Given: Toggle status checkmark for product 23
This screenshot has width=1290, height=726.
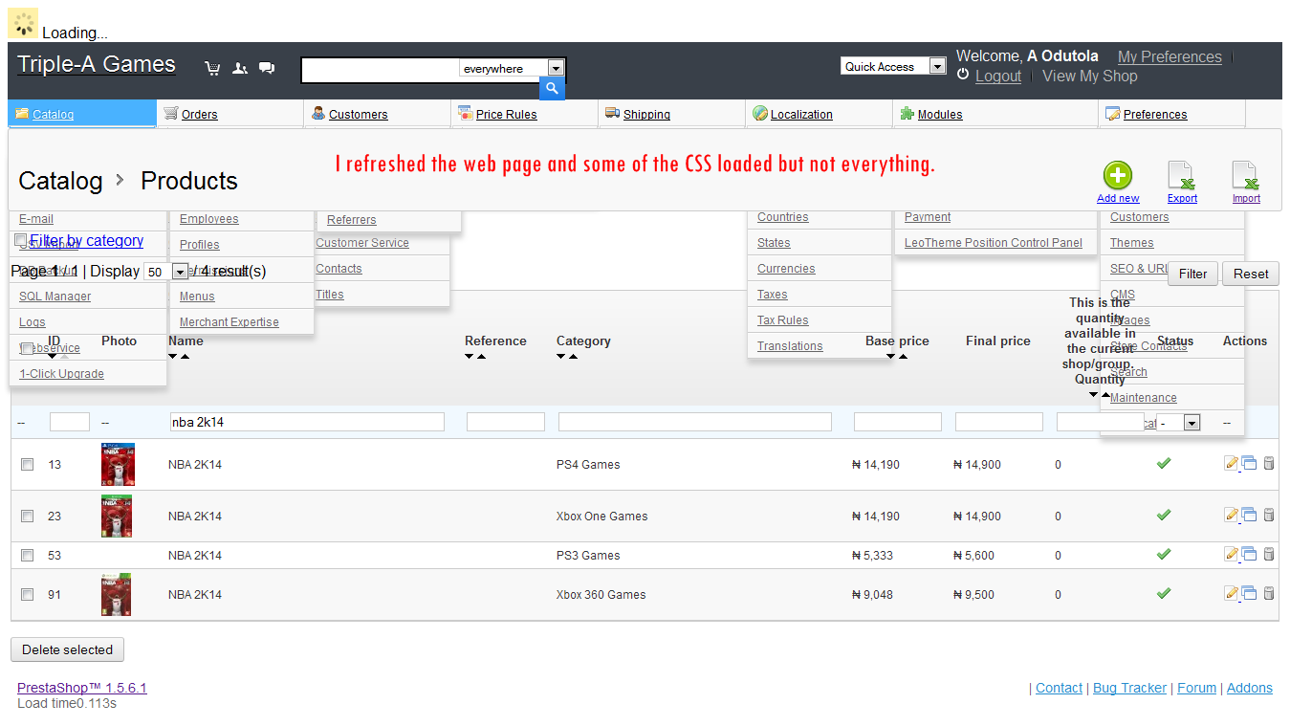Looking at the screenshot, I should click(x=1164, y=515).
